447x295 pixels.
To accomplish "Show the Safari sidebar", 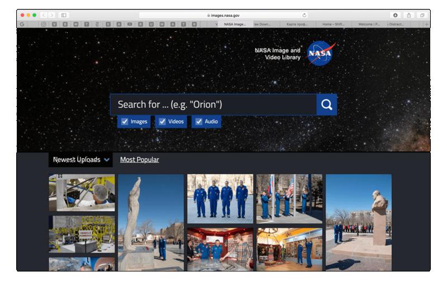I will [x=64, y=15].
